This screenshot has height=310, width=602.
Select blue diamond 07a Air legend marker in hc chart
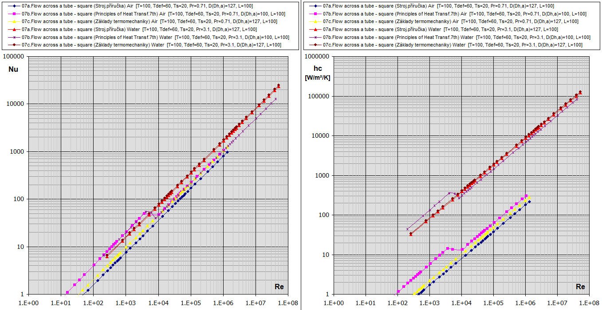pyautogui.click(x=315, y=6)
